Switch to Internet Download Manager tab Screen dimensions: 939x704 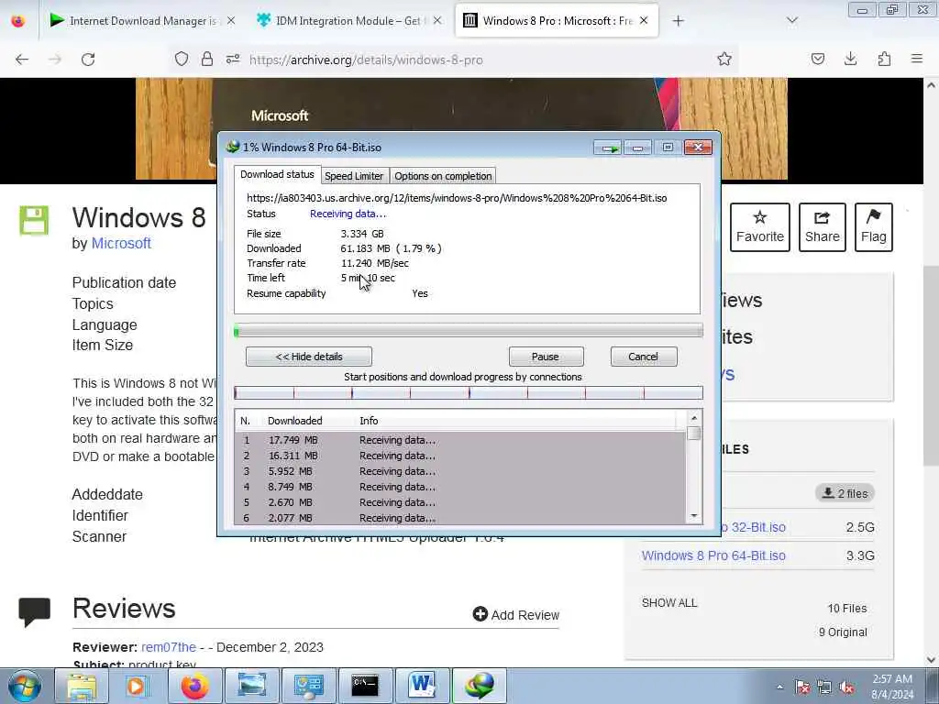pyautogui.click(x=142, y=21)
